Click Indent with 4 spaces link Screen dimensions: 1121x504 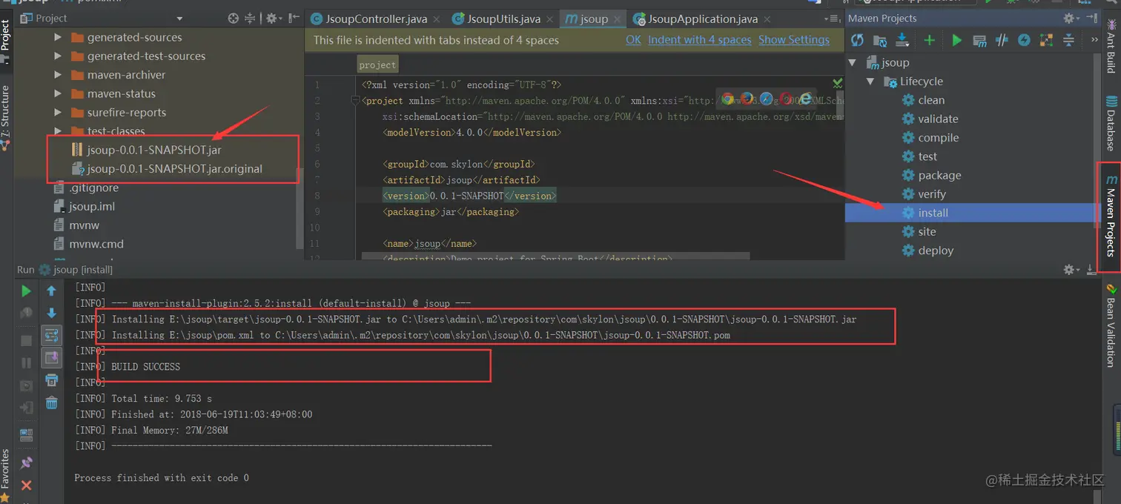[x=700, y=40]
